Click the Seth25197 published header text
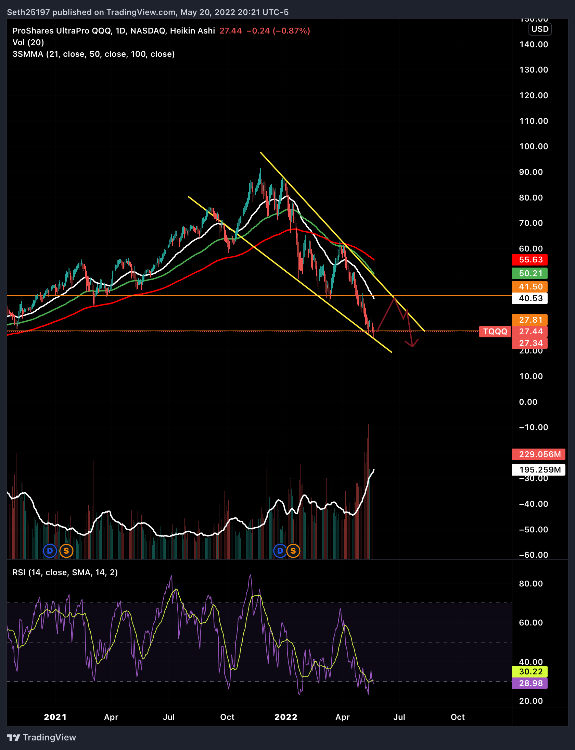575x750 pixels. point(148,12)
